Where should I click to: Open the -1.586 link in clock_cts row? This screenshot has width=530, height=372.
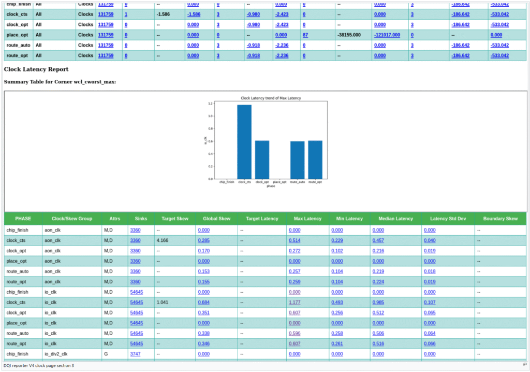(x=194, y=15)
